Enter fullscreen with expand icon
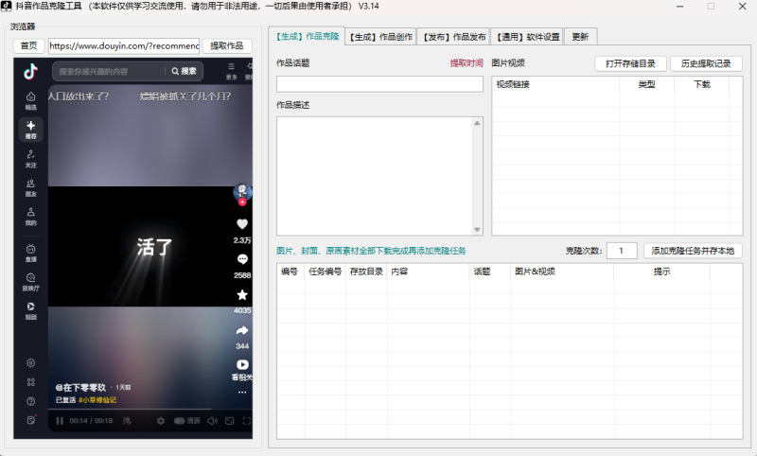Image resolution: width=757 pixels, height=456 pixels. coord(247,421)
